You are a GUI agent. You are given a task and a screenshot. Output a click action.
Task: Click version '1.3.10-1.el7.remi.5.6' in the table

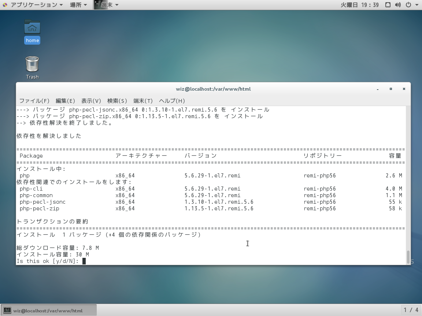[x=219, y=202]
